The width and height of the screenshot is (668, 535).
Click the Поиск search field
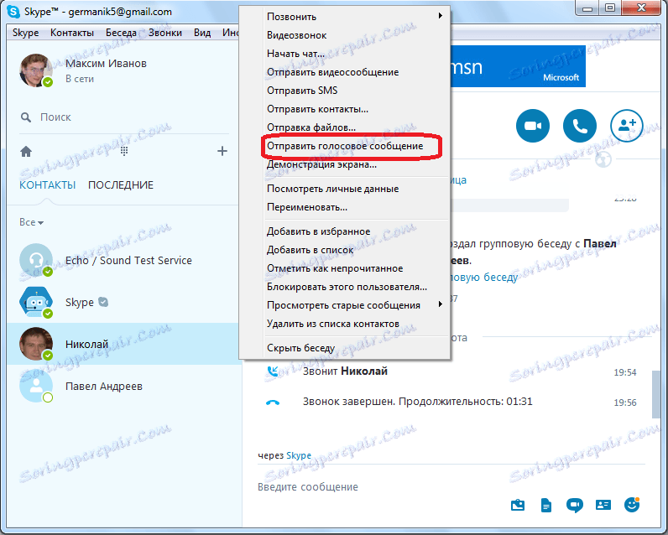[124, 117]
